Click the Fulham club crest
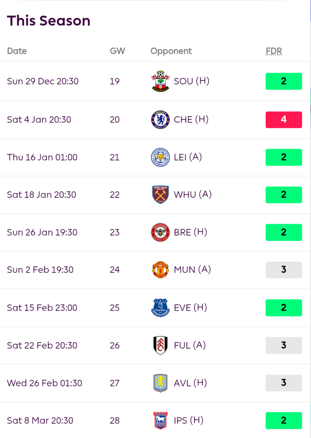Image resolution: width=311 pixels, height=438 pixels. (x=160, y=345)
